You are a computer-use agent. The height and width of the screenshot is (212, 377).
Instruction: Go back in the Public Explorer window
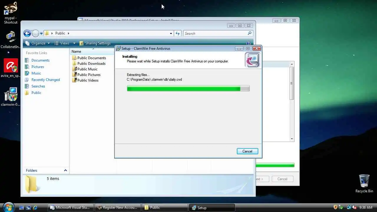tap(27, 33)
